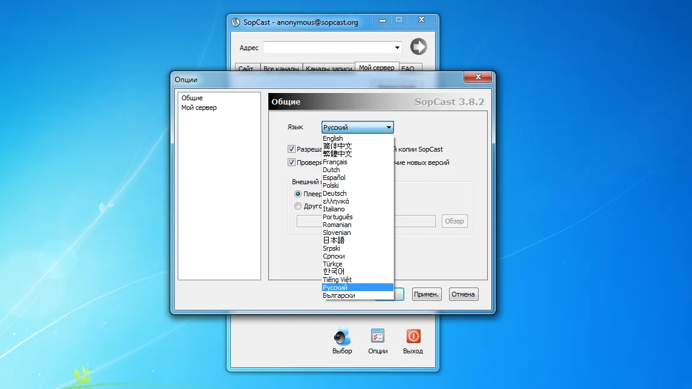The width and height of the screenshot is (692, 389).
Task: Choose Português from the language list
Action: [358, 217]
